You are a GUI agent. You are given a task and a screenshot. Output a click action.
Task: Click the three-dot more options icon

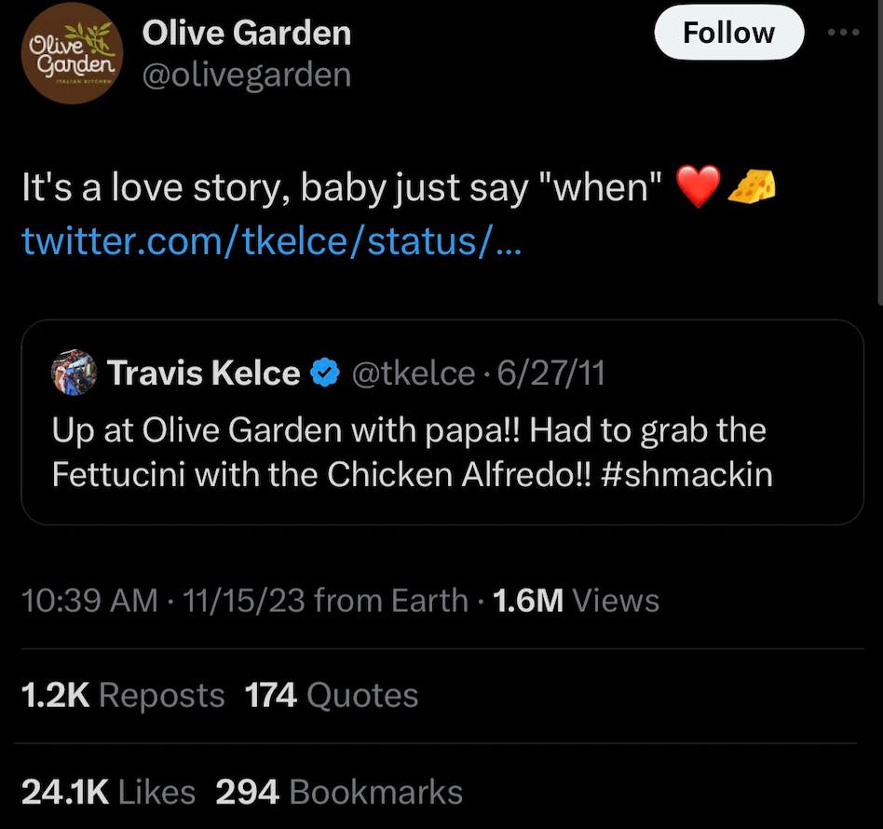[843, 31]
